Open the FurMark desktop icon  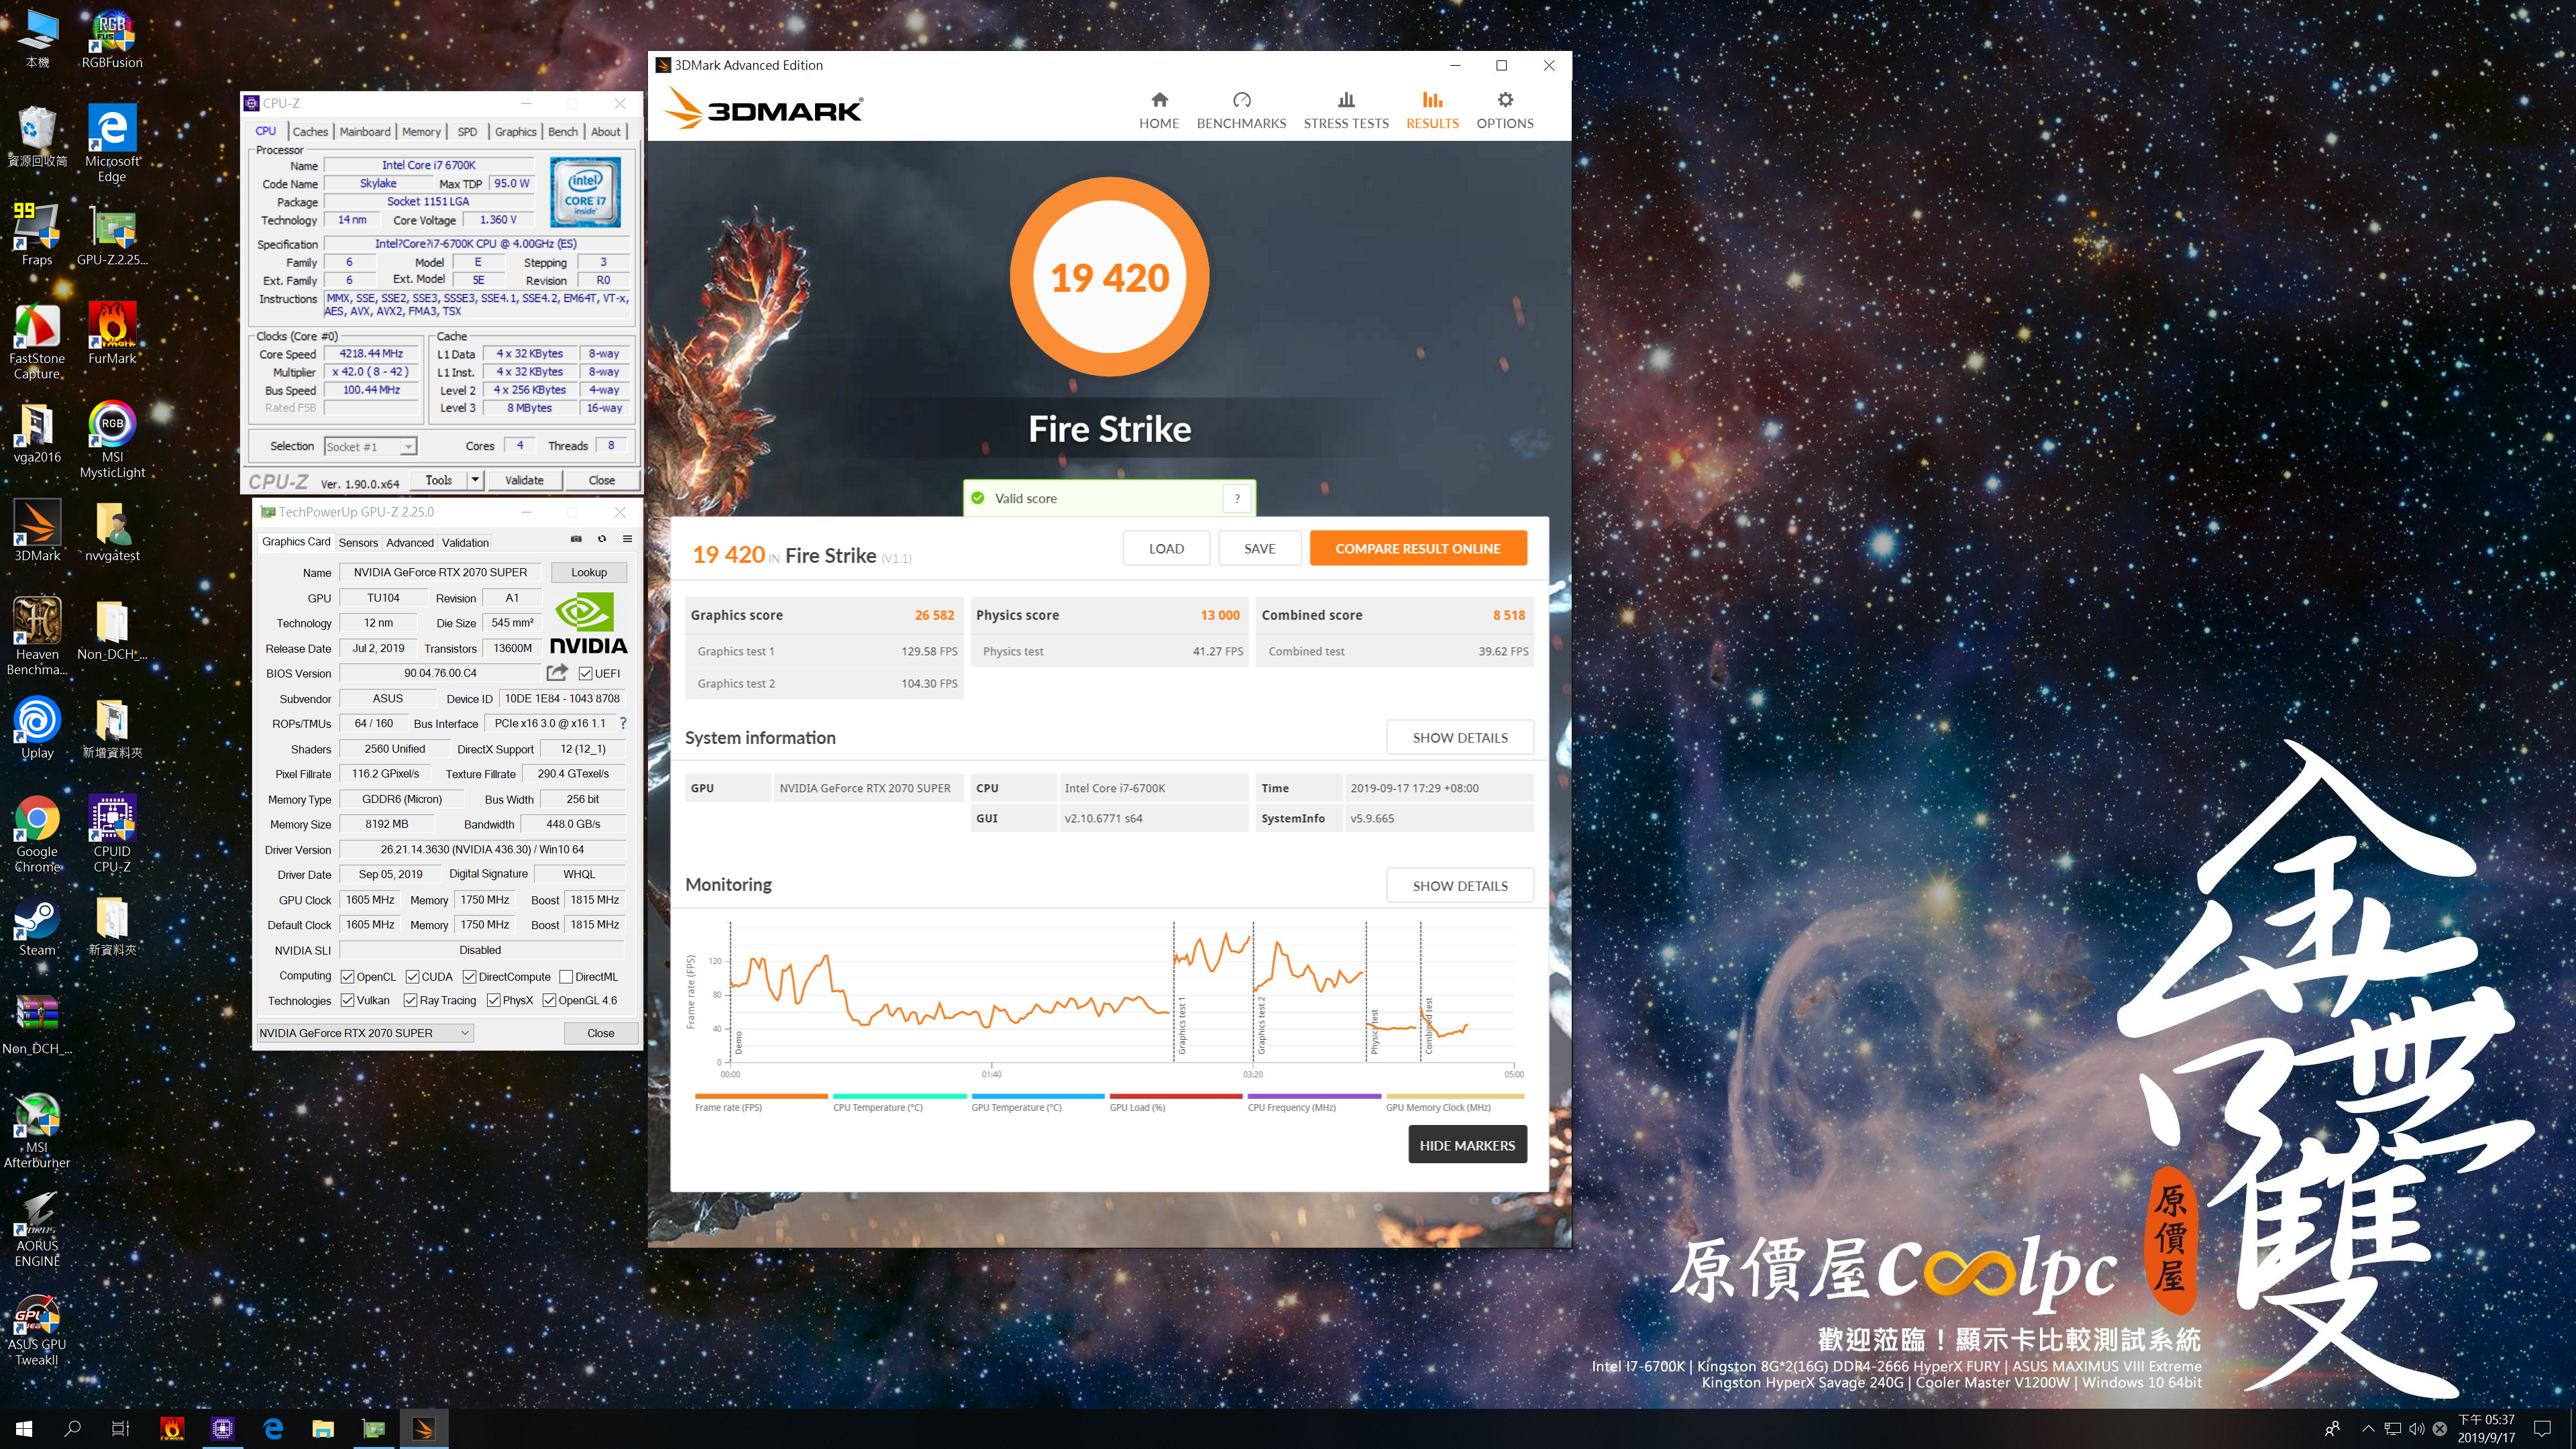click(x=112, y=333)
